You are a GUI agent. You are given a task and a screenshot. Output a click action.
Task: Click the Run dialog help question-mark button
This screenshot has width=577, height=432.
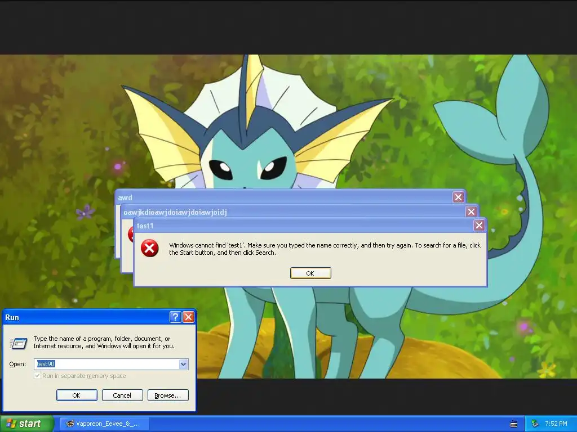[175, 317]
